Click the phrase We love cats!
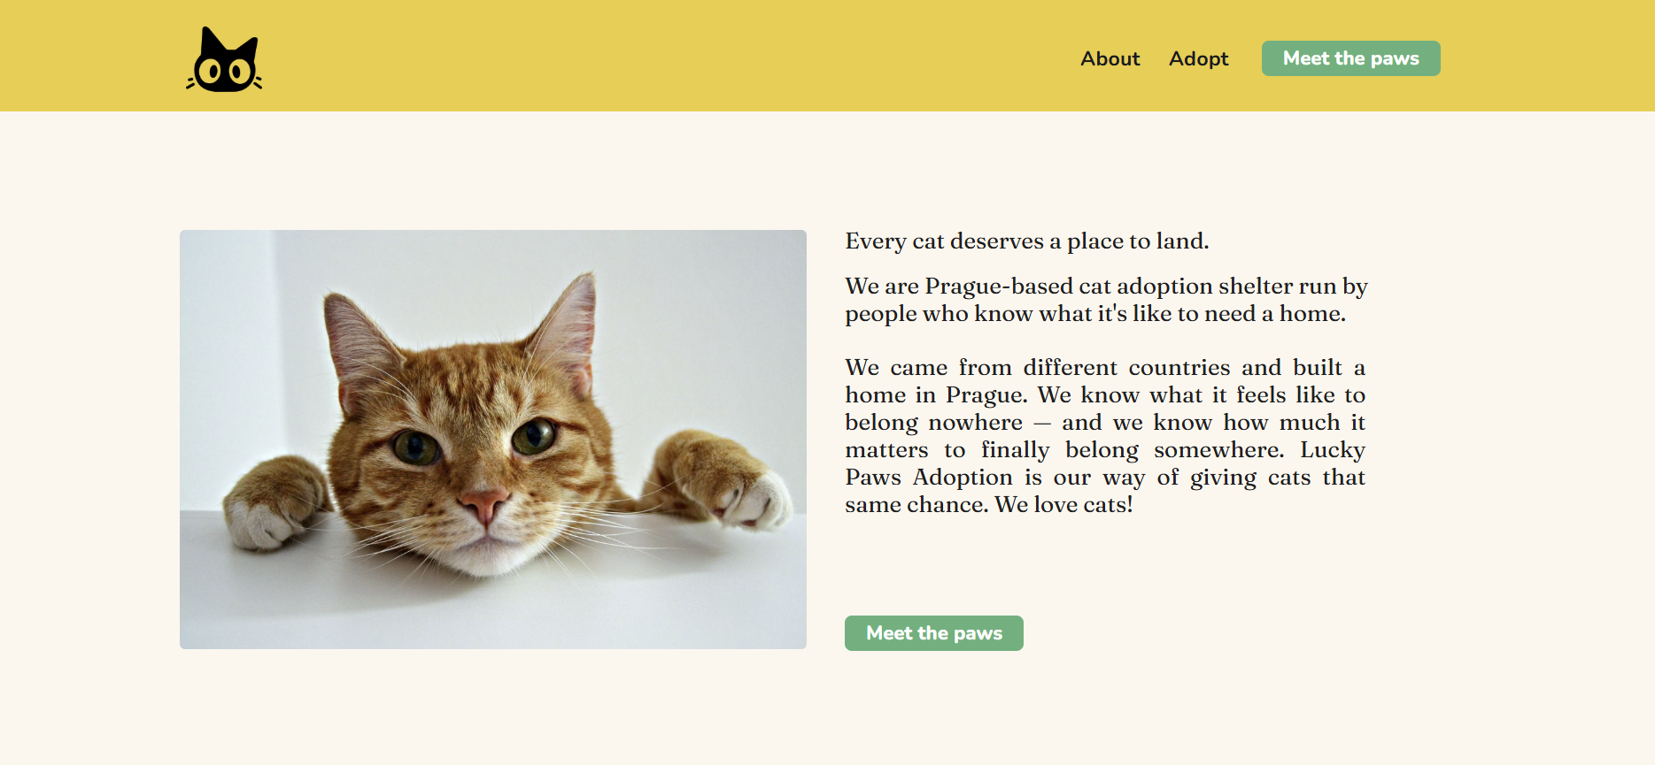Image resolution: width=1655 pixels, height=765 pixels. 1063,505
